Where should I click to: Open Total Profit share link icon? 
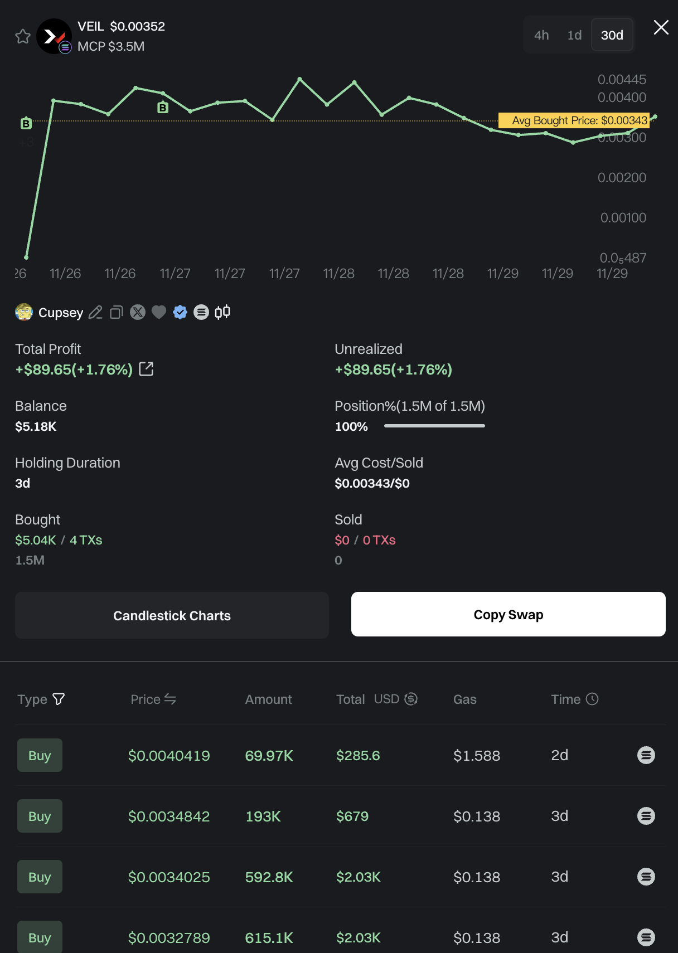[146, 369]
